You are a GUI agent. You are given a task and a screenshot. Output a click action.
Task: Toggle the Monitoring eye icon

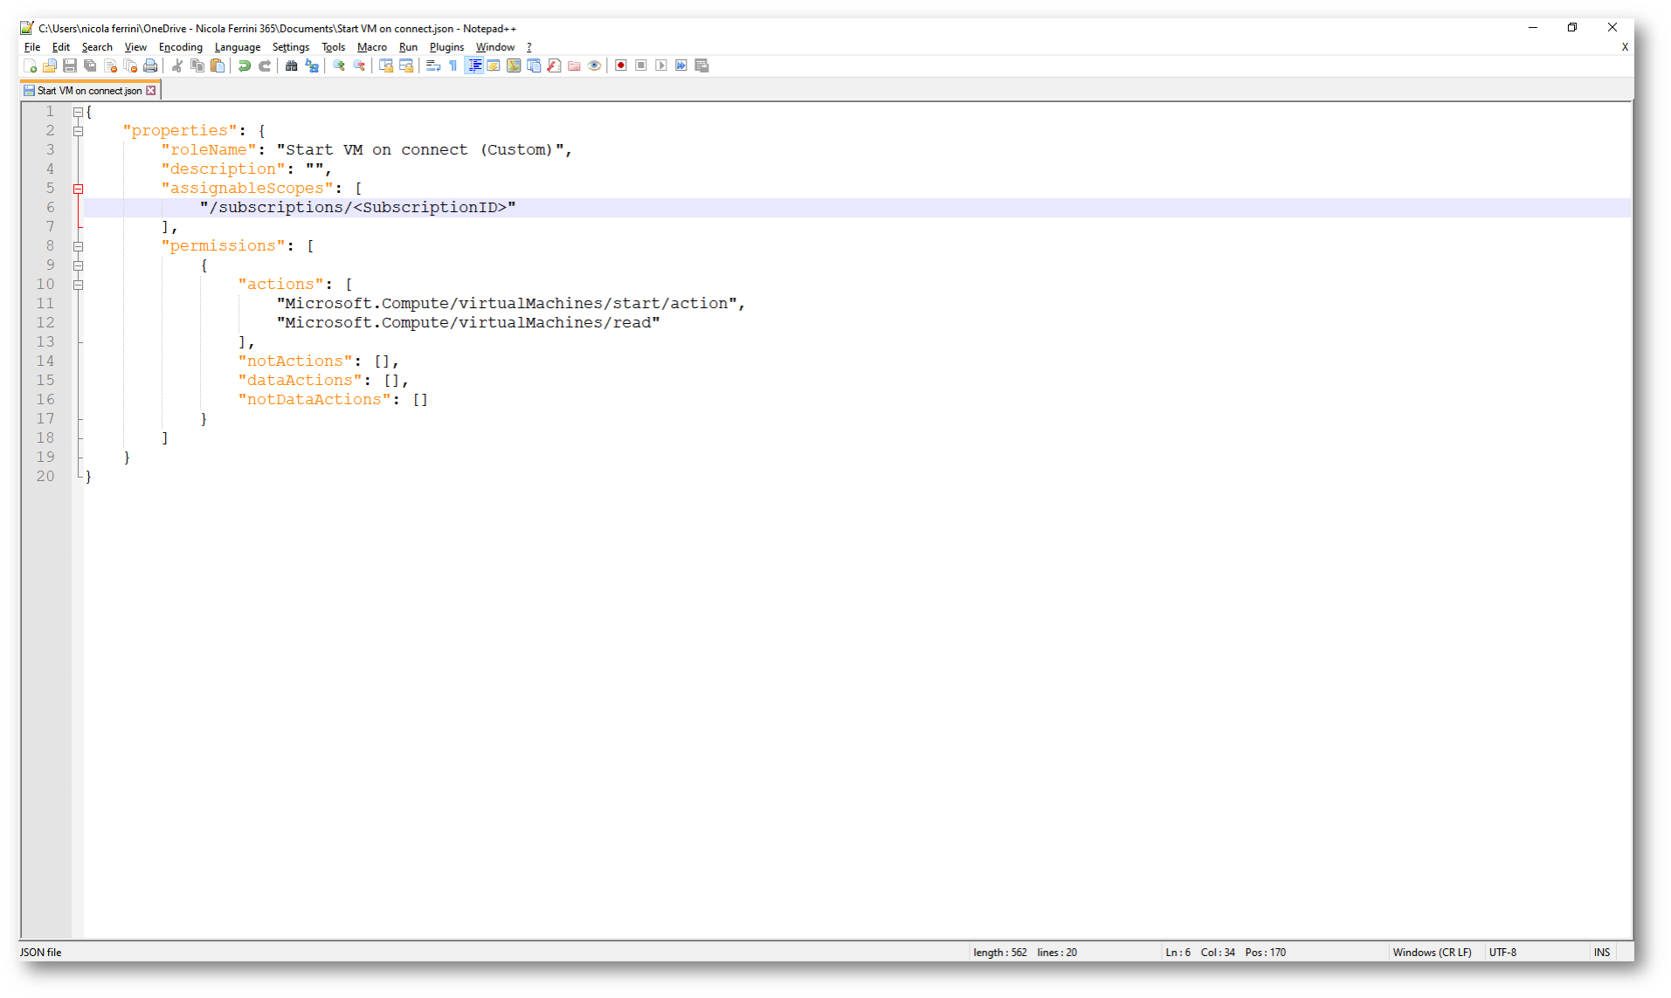pos(594,66)
